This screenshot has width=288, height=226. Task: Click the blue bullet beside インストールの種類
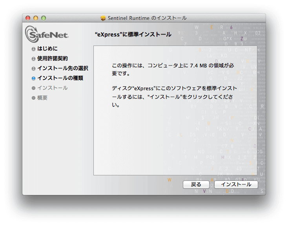[x=33, y=78]
